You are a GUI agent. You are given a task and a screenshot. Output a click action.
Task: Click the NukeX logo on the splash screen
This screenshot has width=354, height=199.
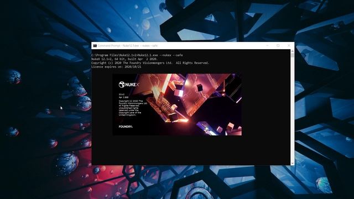coord(129,85)
